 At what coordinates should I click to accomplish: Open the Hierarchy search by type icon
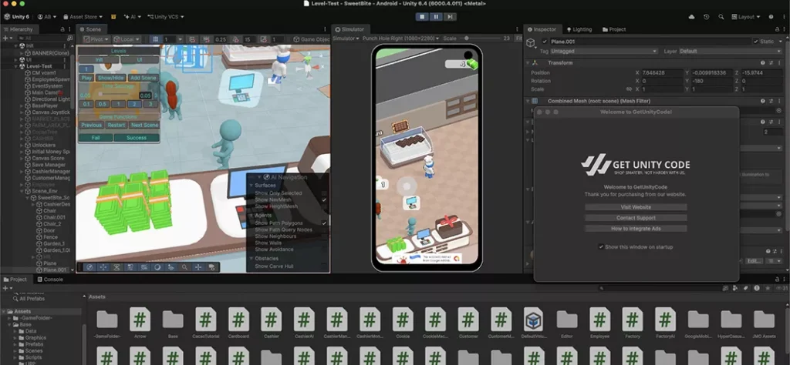pos(70,39)
